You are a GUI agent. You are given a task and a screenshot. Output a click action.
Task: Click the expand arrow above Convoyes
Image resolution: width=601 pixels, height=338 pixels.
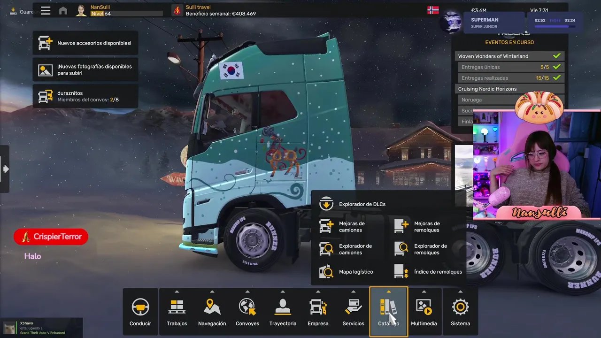point(247,292)
